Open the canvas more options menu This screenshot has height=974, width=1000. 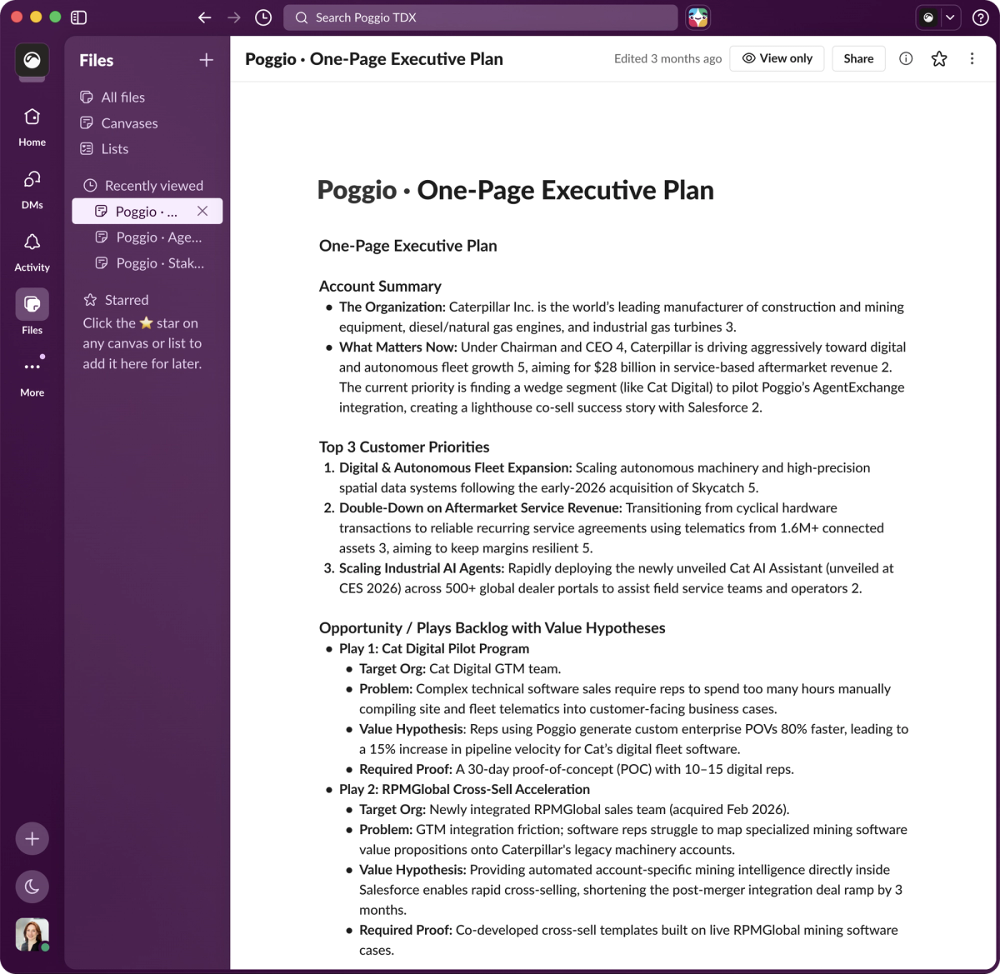[972, 58]
